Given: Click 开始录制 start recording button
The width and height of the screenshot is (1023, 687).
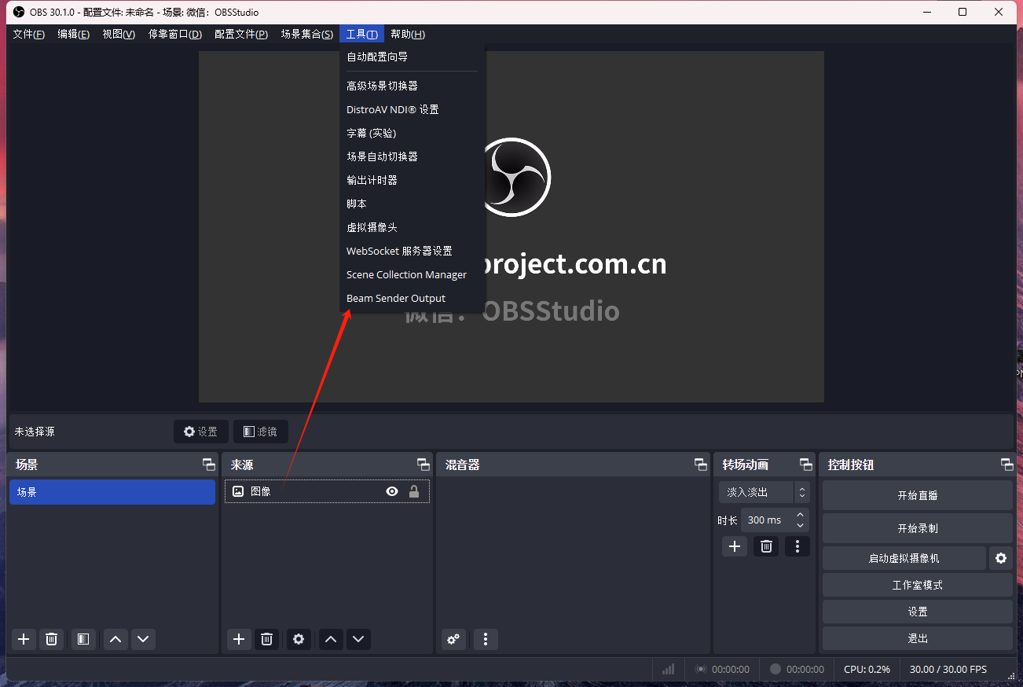Looking at the screenshot, I should 918,528.
